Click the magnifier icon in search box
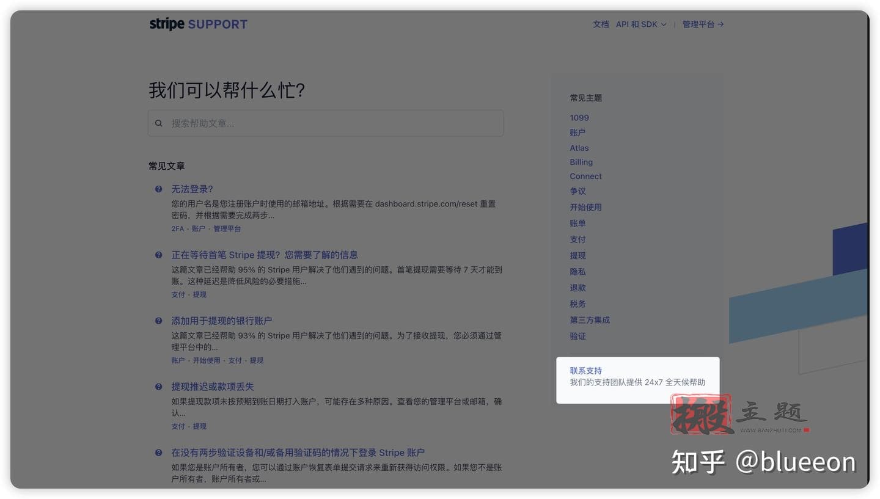This screenshot has width=880, height=499. point(159,123)
